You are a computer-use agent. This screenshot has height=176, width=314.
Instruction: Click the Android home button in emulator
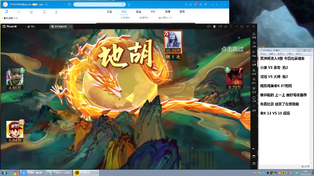coord(254,156)
